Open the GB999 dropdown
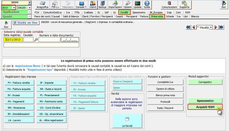 30,2
